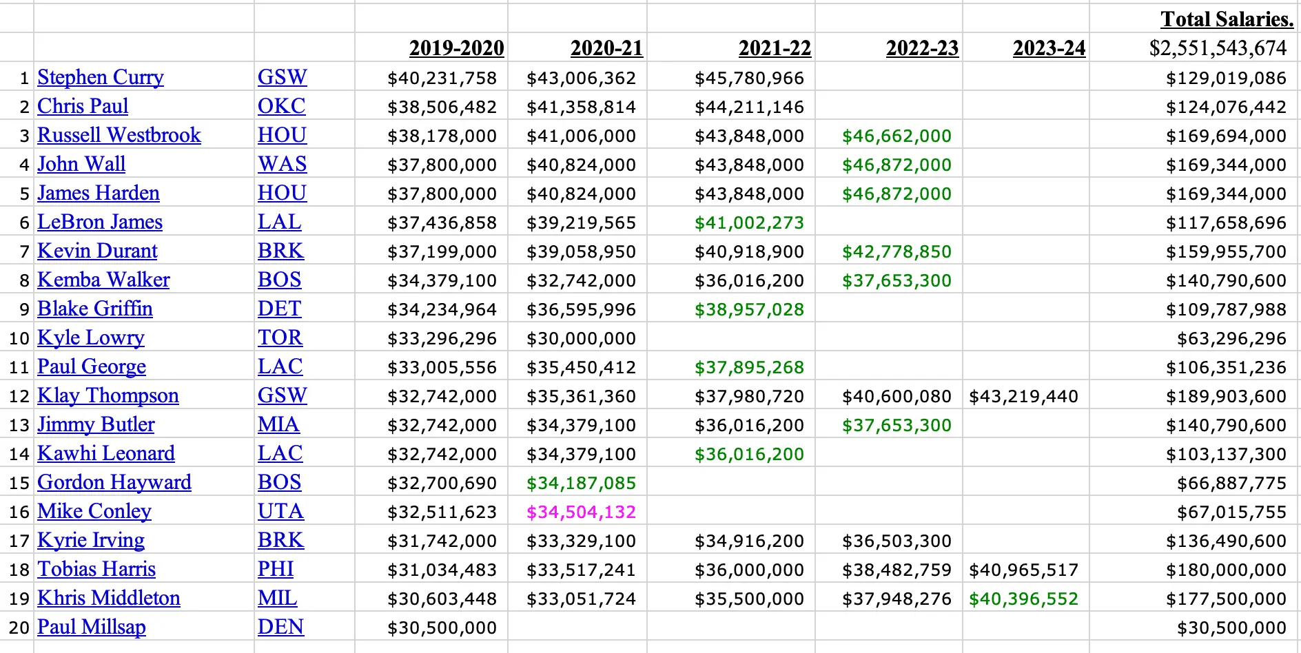The width and height of the screenshot is (1301, 653).
Task: Open the Kawhi Leonard link
Action: coord(106,453)
